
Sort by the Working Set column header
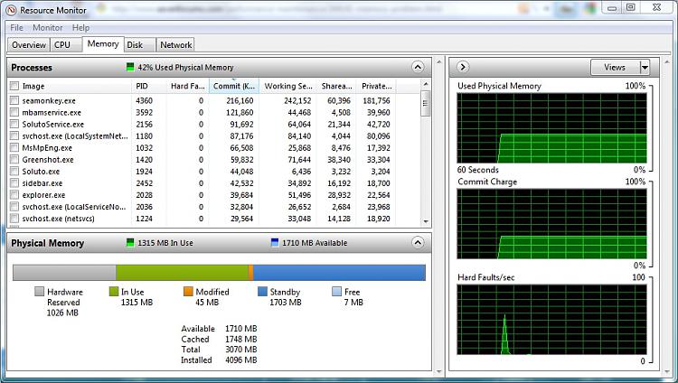pyautogui.click(x=288, y=86)
